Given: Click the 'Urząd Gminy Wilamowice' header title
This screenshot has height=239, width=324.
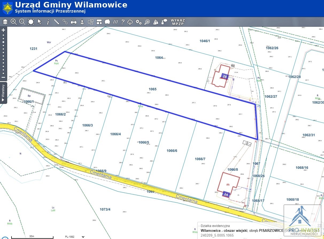Looking at the screenshot, I should pos(71,5).
